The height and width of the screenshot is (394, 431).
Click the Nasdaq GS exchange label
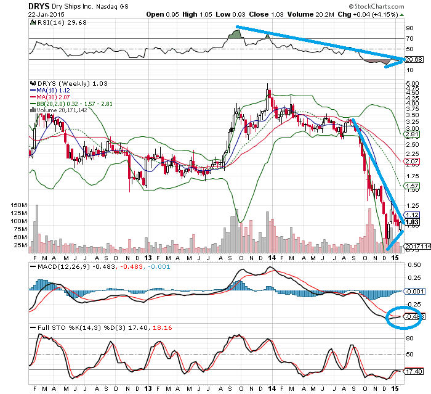pyautogui.click(x=112, y=7)
